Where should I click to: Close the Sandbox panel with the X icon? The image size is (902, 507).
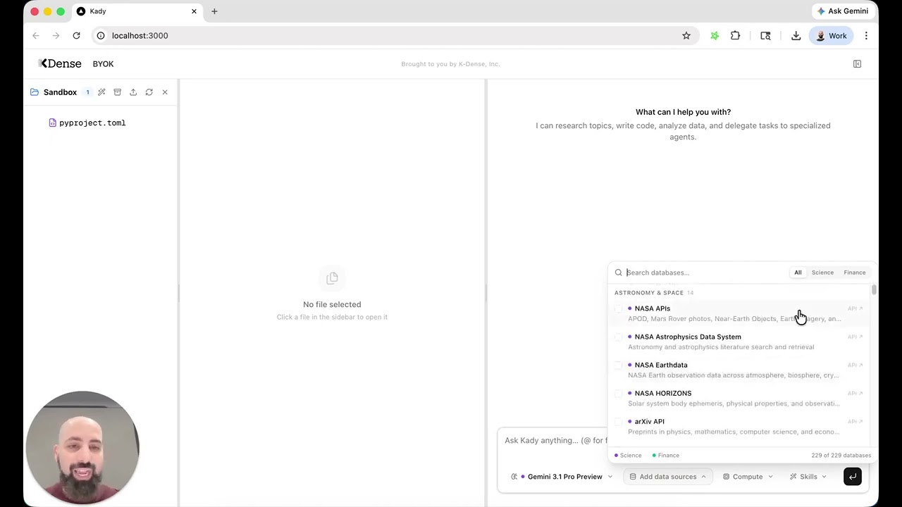[x=165, y=92]
